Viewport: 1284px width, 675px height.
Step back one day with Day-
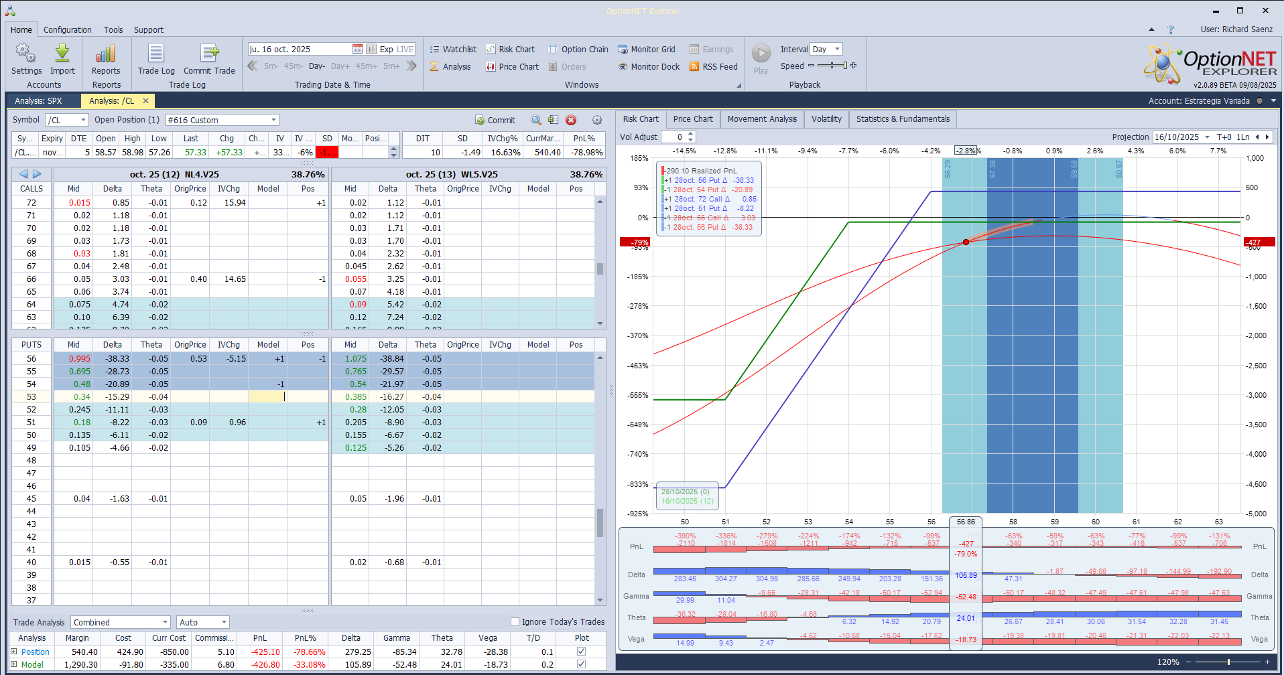point(317,66)
